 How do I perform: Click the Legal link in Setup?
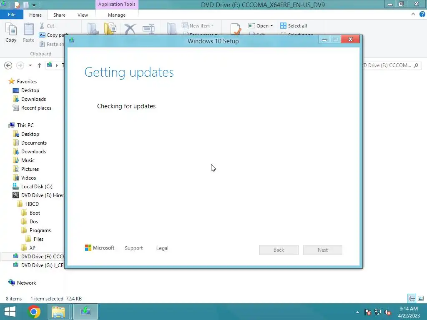(x=162, y=248)
